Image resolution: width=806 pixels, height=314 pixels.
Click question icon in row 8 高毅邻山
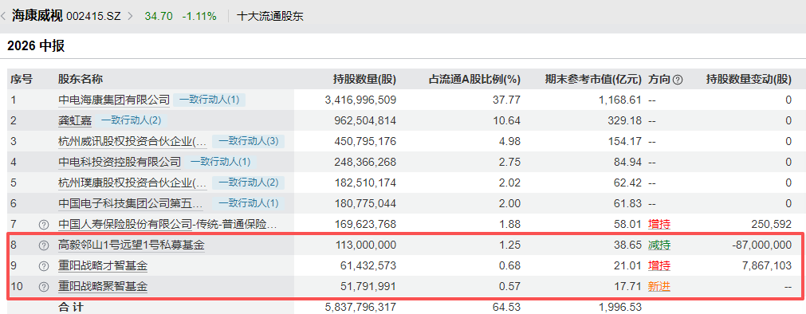coord(44,245)
